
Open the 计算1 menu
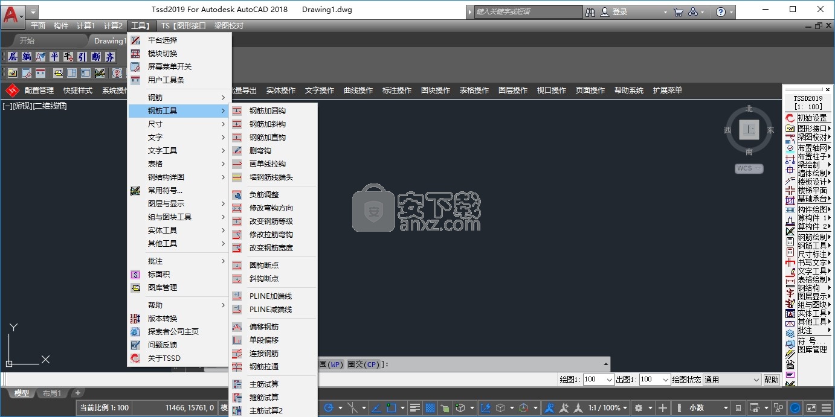[x=86, y=26]
